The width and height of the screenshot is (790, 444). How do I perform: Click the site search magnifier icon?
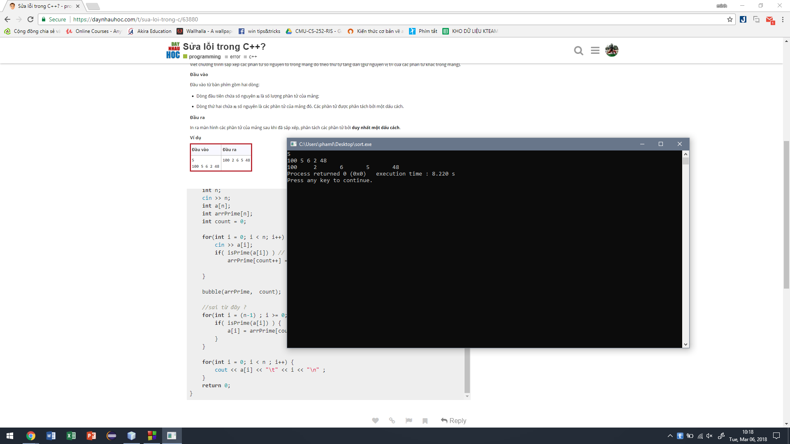(579, 51)
